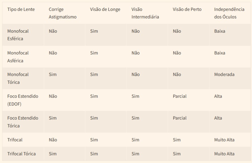Click astigmatism 'Sim' in Monofocal Tórica row
Viewport: 252px width, 163px height.
53,75
